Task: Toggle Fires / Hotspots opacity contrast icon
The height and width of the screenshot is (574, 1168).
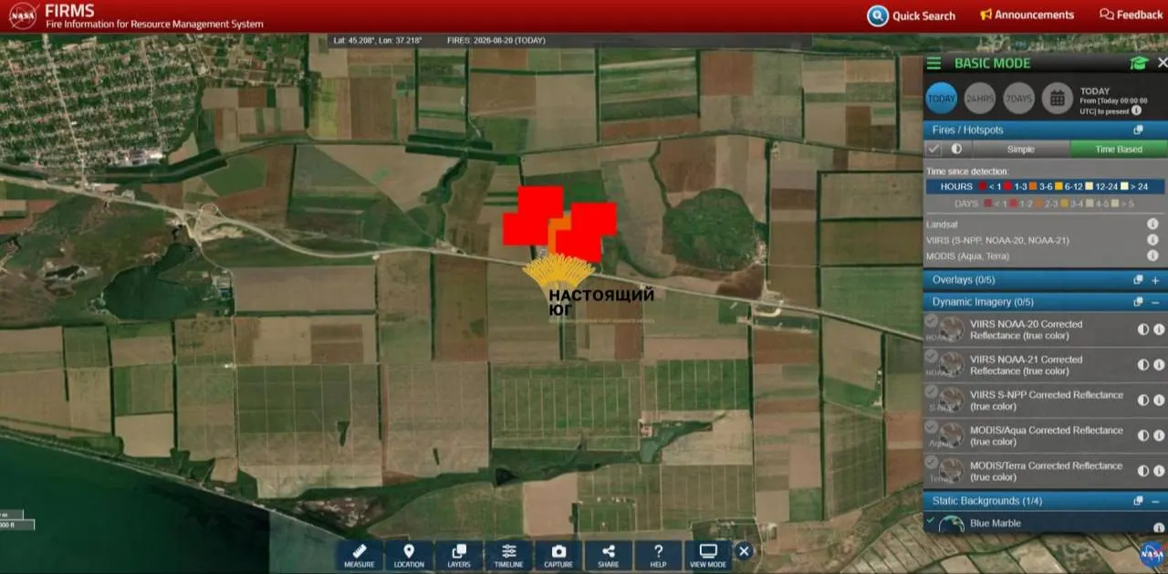Action: (956, 149)
